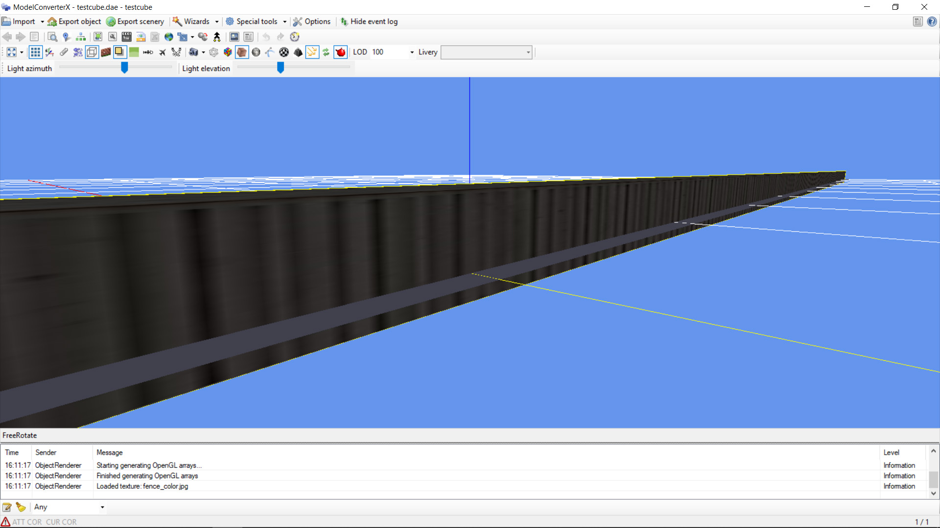Click the globe icon on the top toolbar

pos(168,37)
